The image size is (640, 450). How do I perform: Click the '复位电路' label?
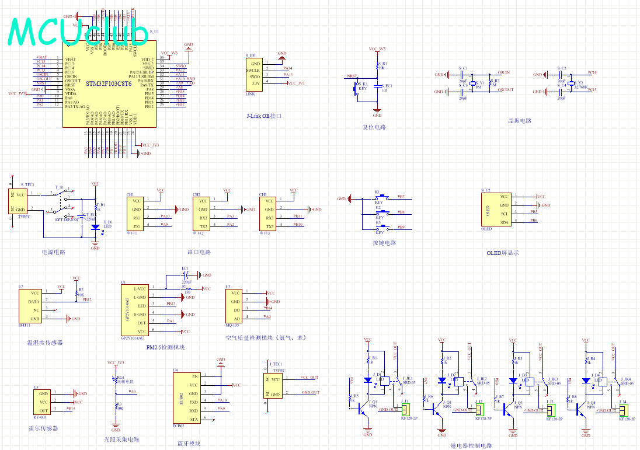(x=374, y=127)
